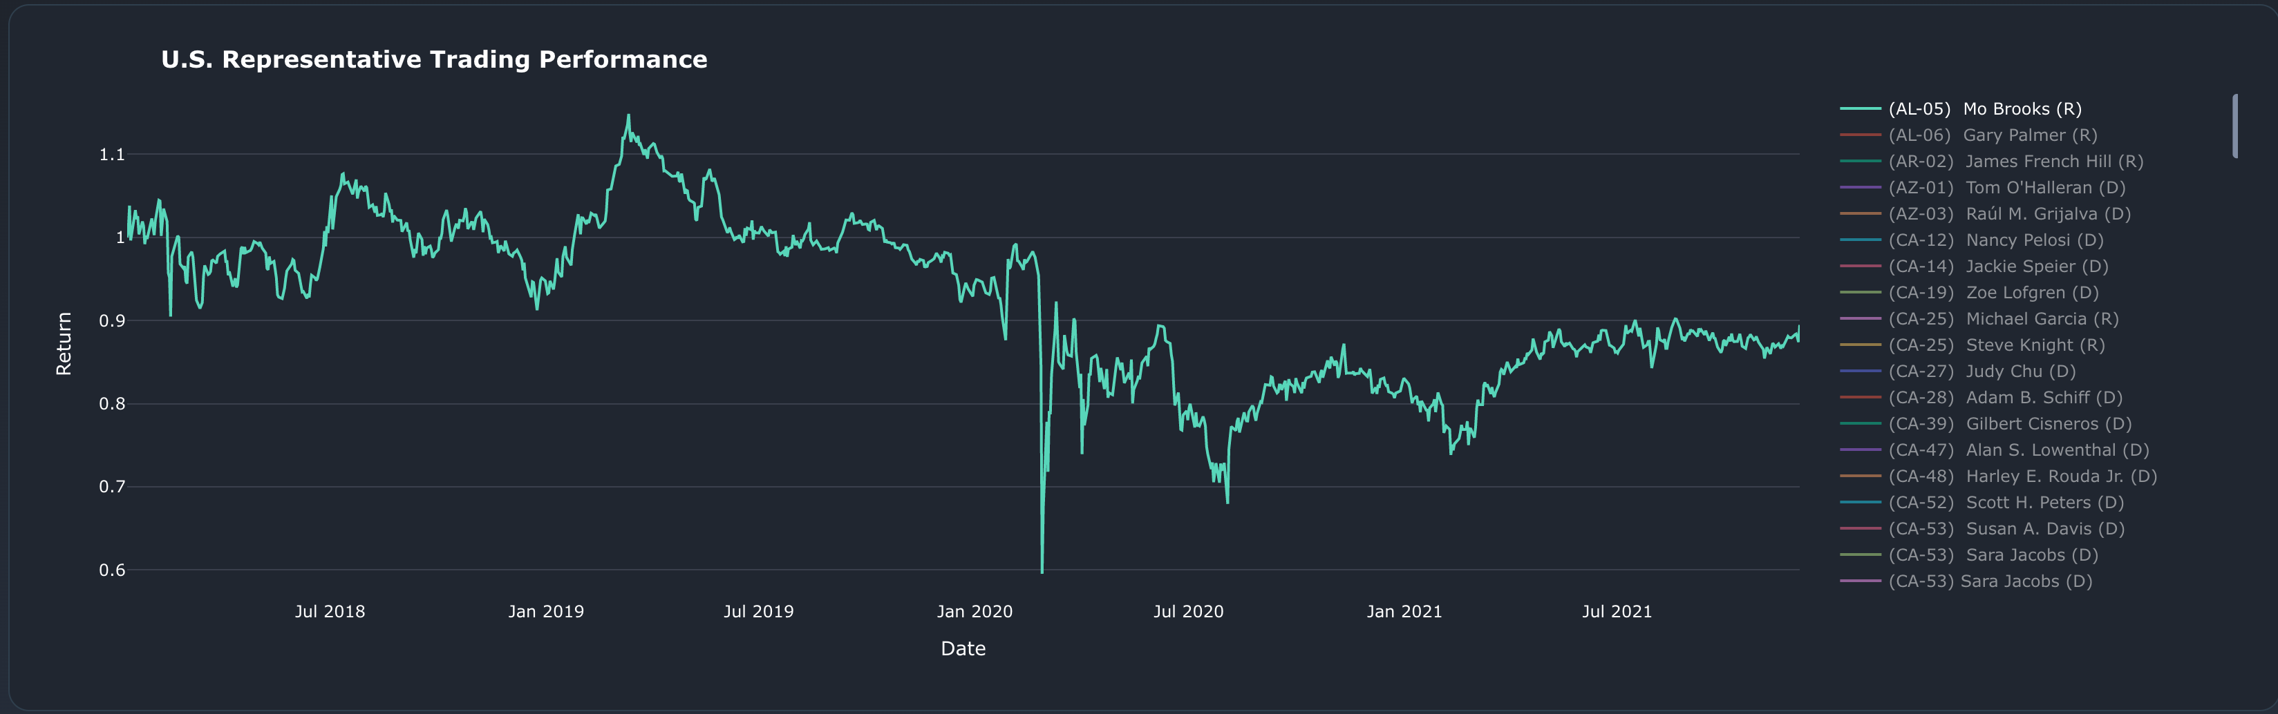This screenshot has height=714, width=2278.
Task: Click the 'Jan 2019' x-axis tick label
Action: click(x=545, y=612)
